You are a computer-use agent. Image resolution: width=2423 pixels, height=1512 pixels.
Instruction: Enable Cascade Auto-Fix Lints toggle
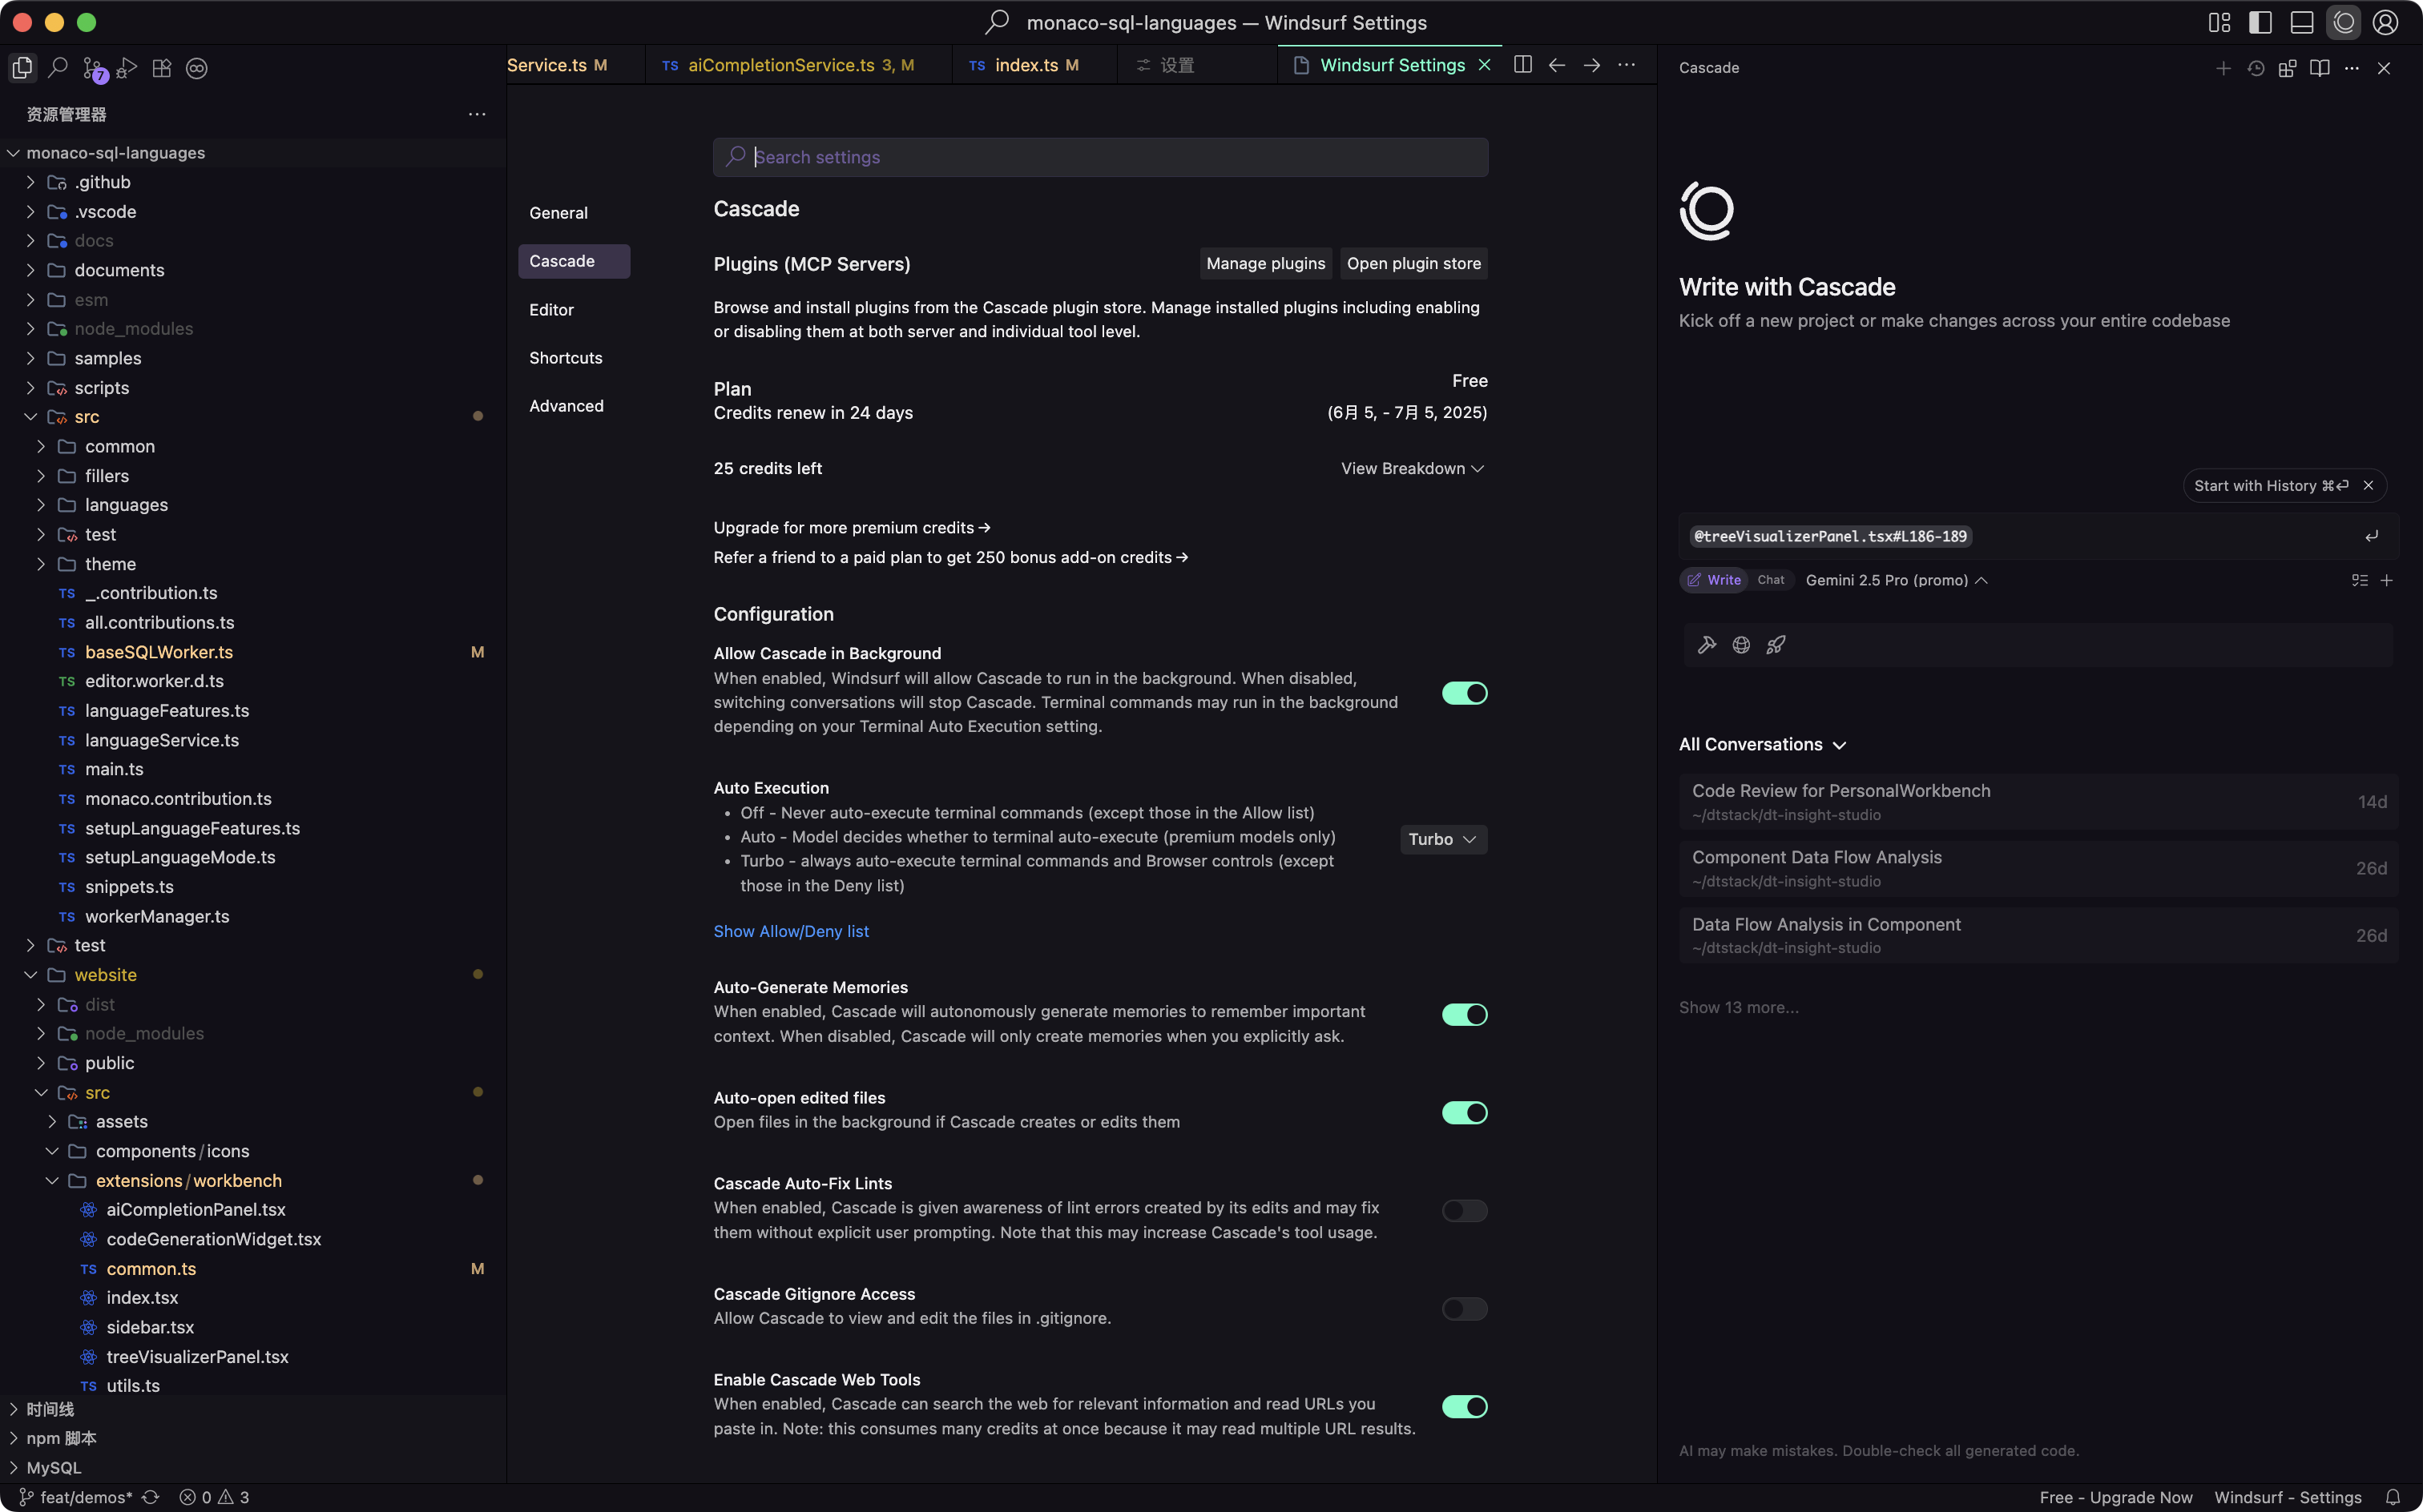pyautogui.click(x=1464, y=1211)
